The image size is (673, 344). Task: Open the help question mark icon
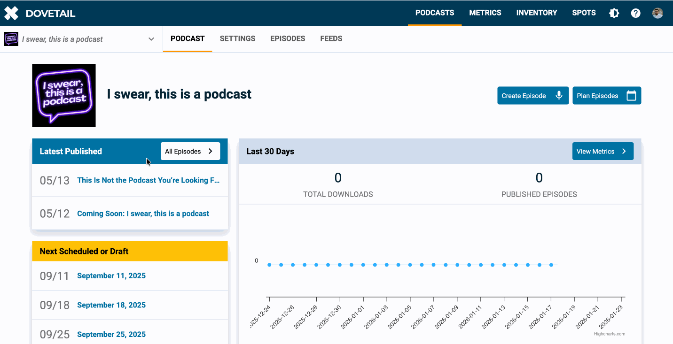point(635,13)
